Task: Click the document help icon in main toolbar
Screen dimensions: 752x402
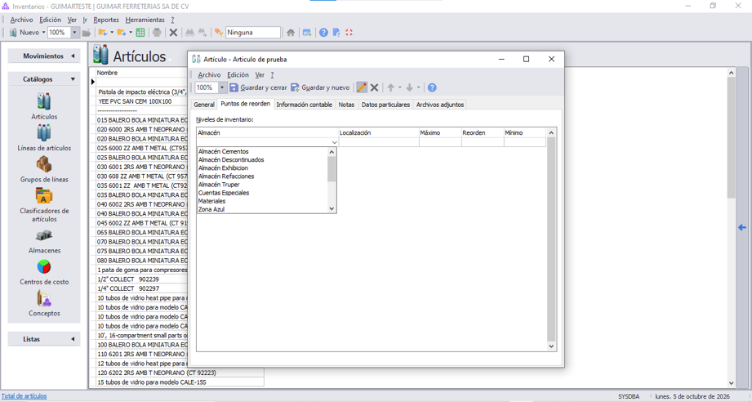Action: (336, 33)
